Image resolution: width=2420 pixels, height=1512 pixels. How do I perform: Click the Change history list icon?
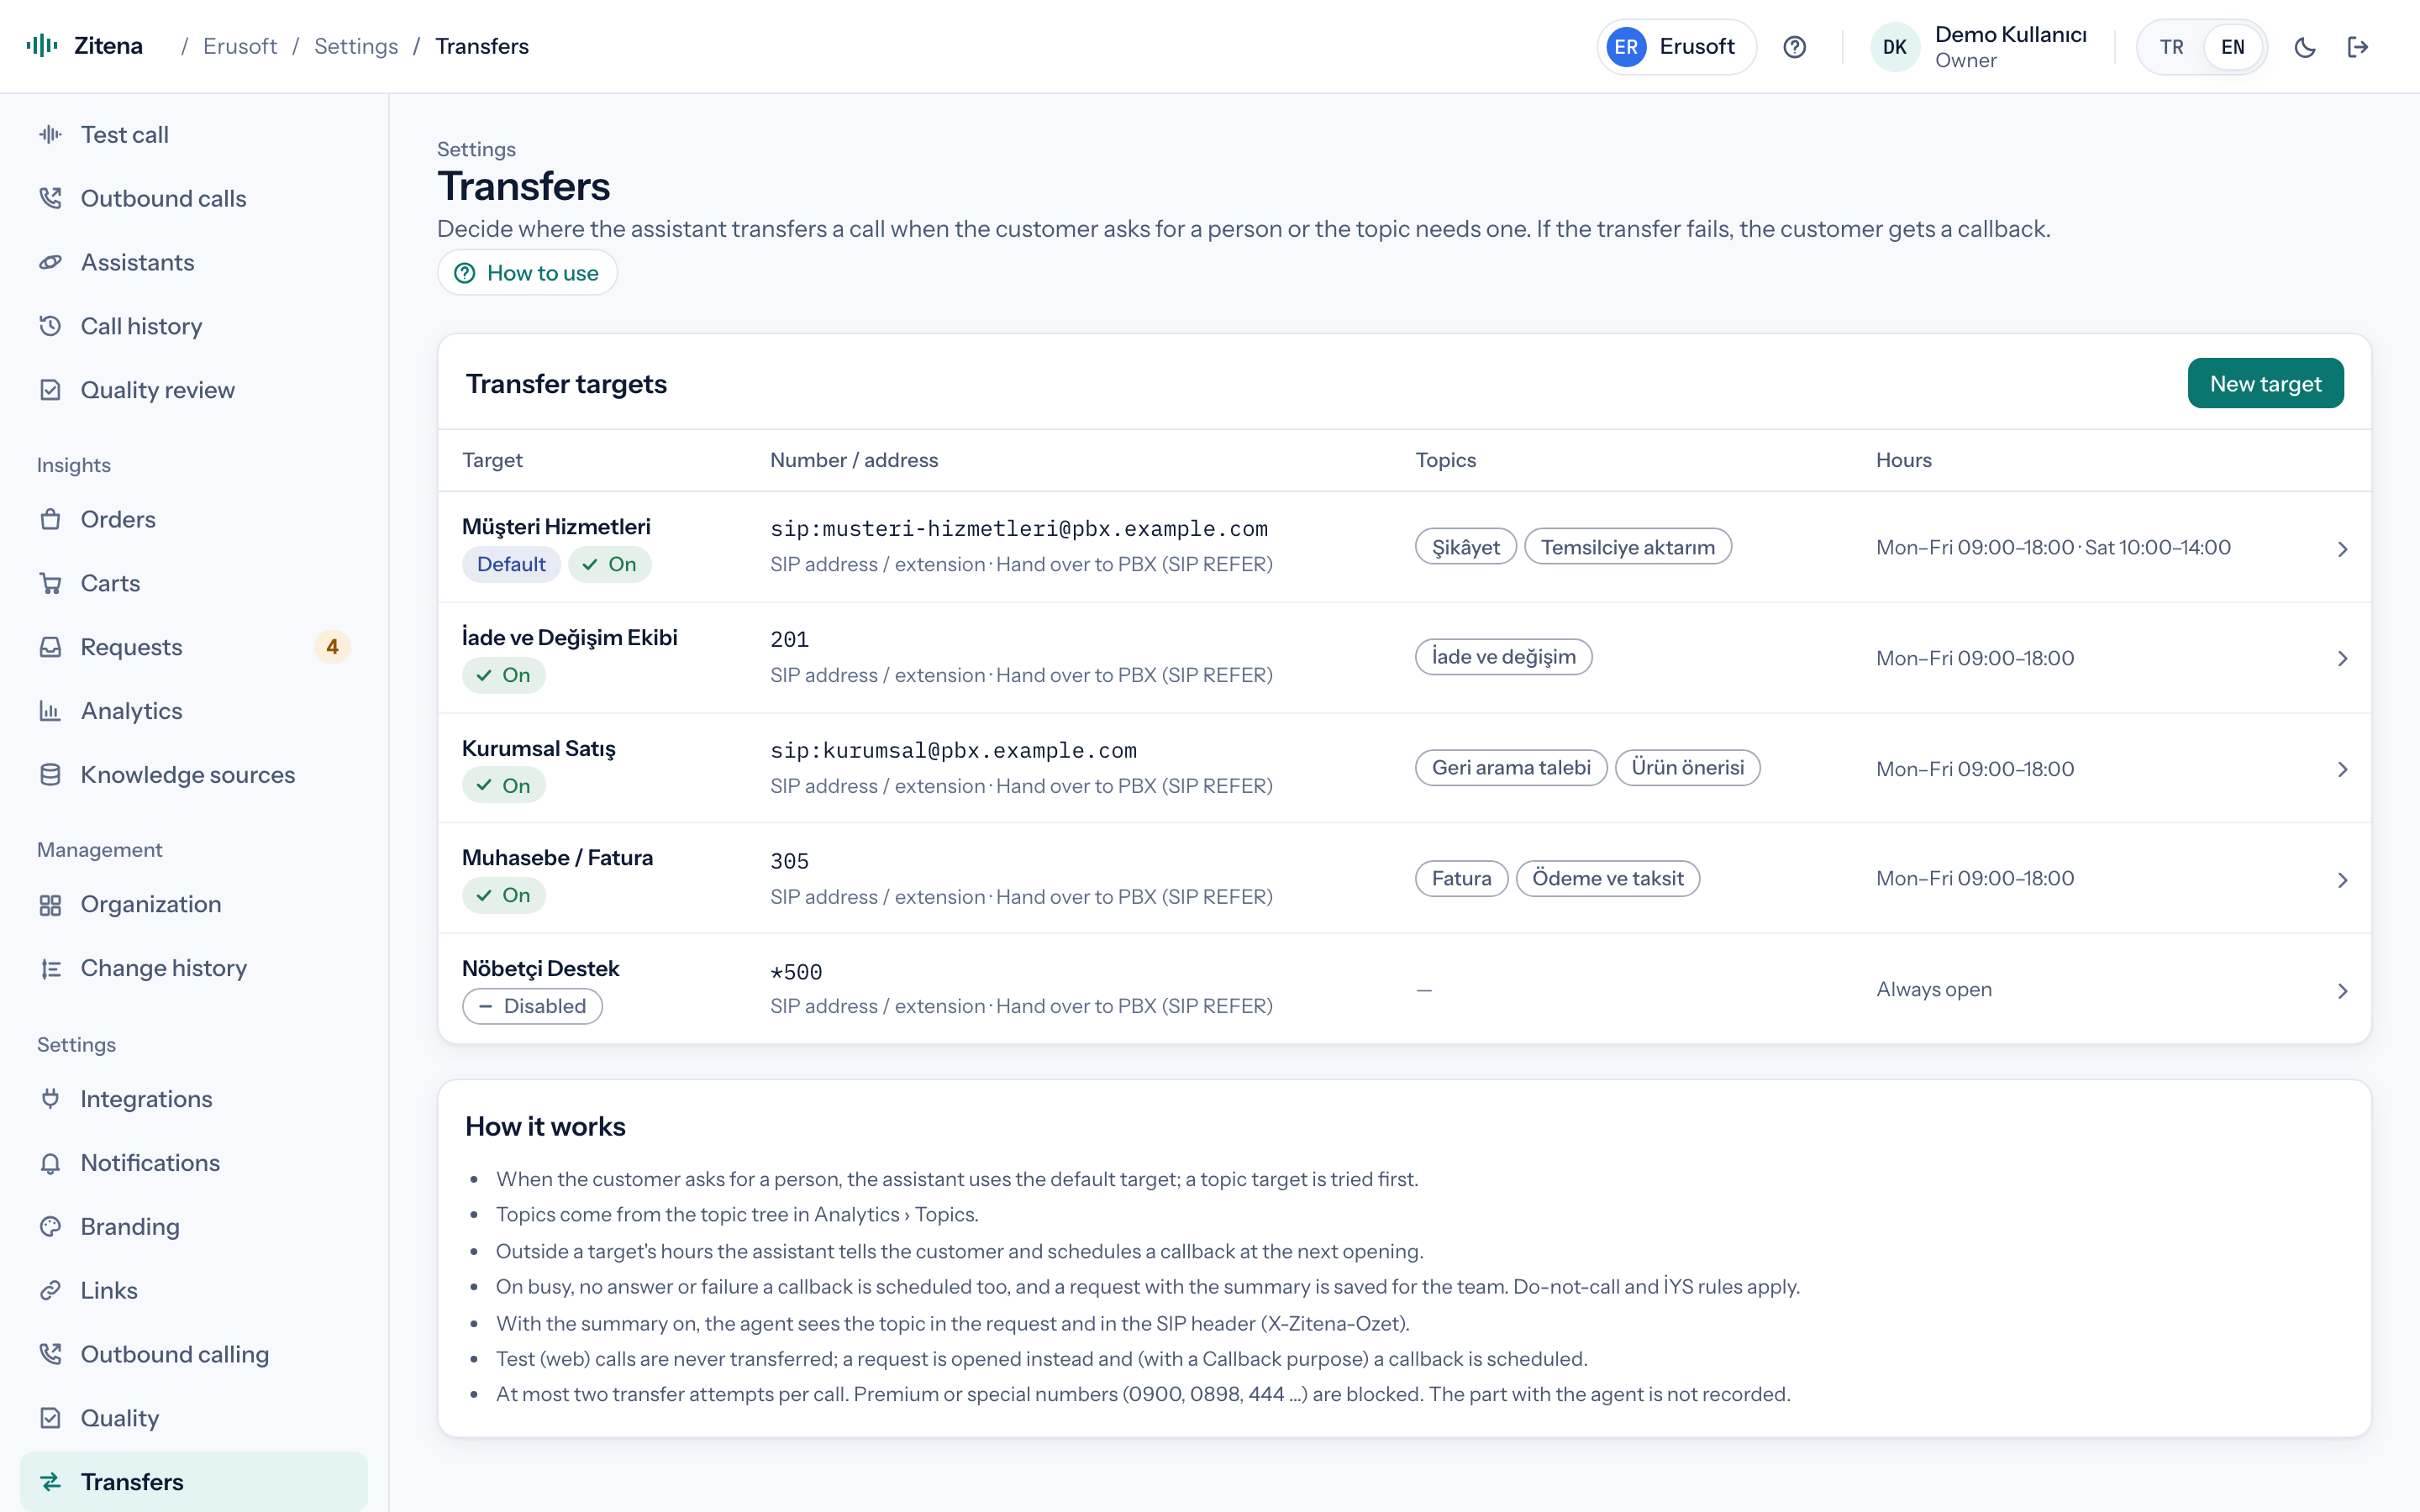click(50, 968)
